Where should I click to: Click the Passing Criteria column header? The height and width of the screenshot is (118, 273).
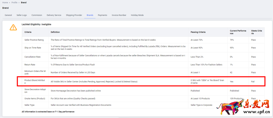tap(198, 32)
